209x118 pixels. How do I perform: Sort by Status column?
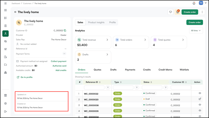151,82
